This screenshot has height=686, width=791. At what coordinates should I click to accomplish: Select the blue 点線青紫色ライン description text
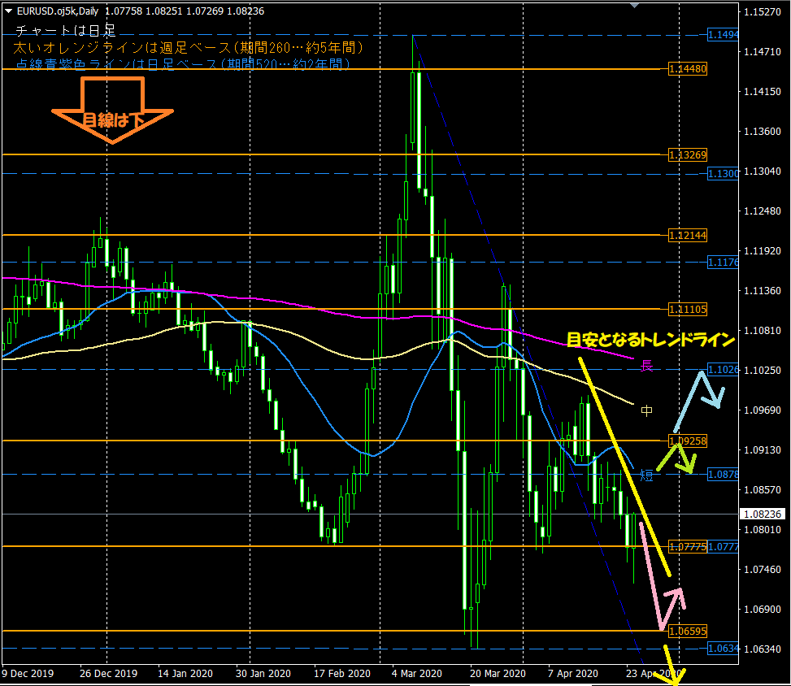pos(183,64)
